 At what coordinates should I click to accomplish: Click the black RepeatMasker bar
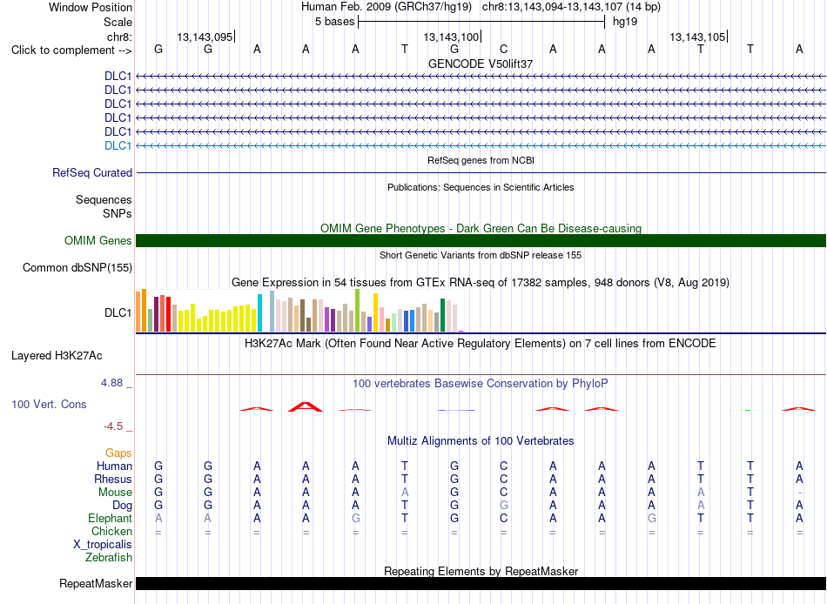click(x=481, y=583)
